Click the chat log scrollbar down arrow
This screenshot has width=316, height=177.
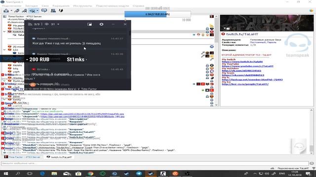click(312, 153)
